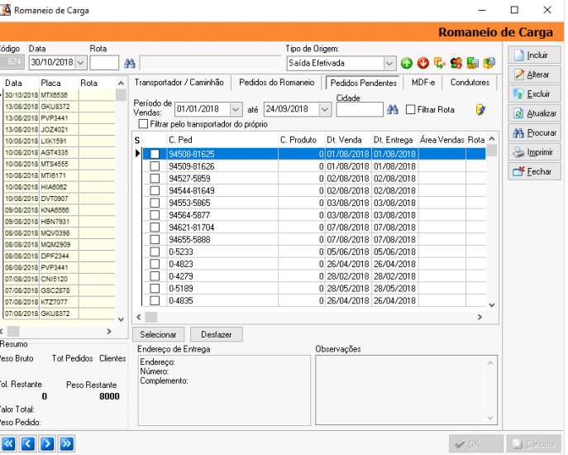Select the Pedidos Pendentes tab
The height and width of the screenshot is (455, 568).
[x=363, y=83]
